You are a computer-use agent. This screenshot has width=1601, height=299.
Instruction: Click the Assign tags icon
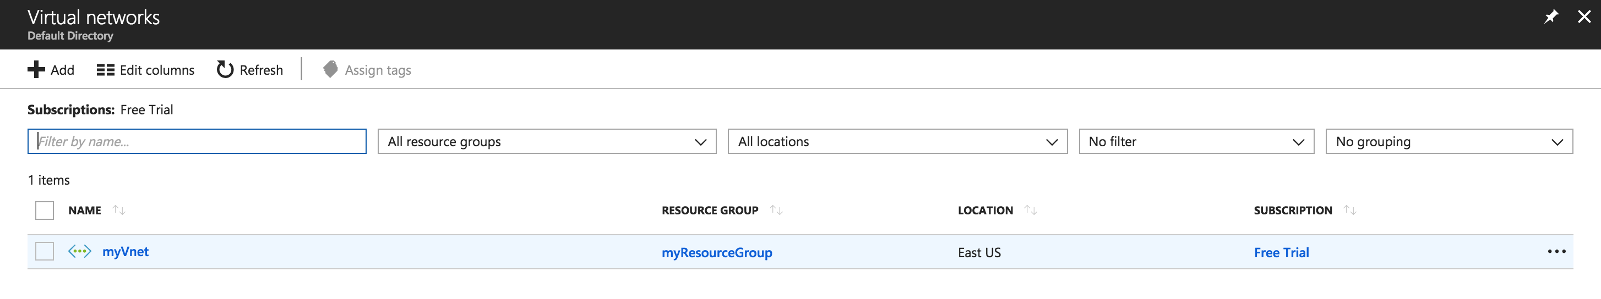pyautogui.click(x=330, y=69)
